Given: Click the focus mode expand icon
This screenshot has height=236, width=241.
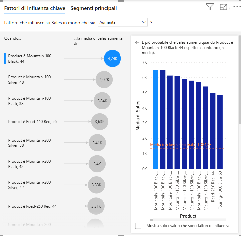Looking at the screenshot, I should pyautogui.click(x=224, y=7).
